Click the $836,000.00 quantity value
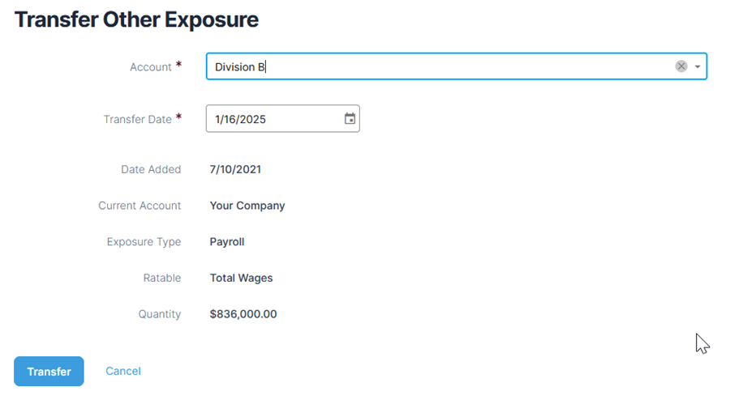 tap(243, 313)
